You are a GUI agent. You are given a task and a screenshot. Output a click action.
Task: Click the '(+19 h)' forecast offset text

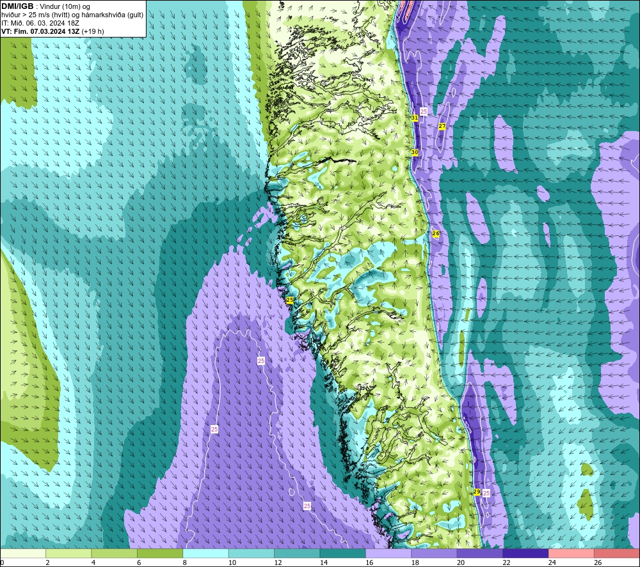pyautogui.click(x=93, y=31)
